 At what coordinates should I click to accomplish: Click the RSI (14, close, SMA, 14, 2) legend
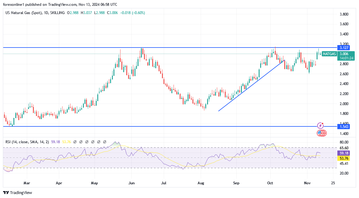(x=27, y=142)
